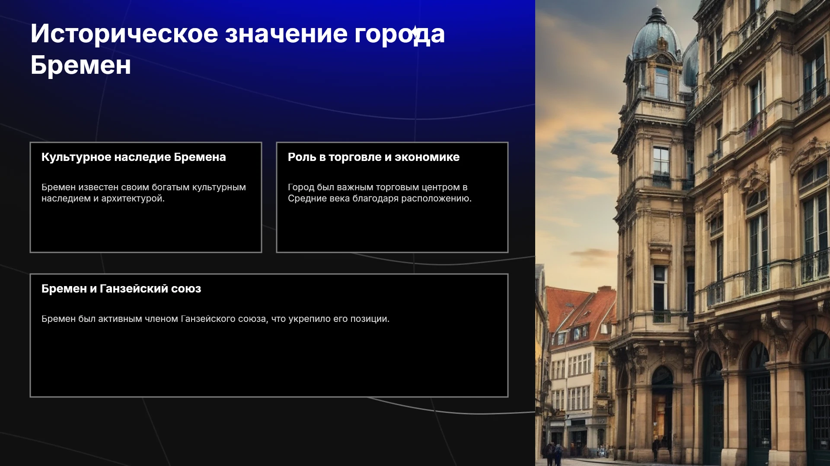This screenshot has width=830, height=466.
Task: Select the "Бремен и Ганзейский союз" heading
Action: point(121,289)
